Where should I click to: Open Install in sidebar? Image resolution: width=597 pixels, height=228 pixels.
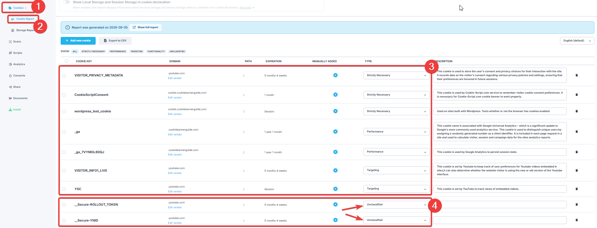click(x=15, y=109)
